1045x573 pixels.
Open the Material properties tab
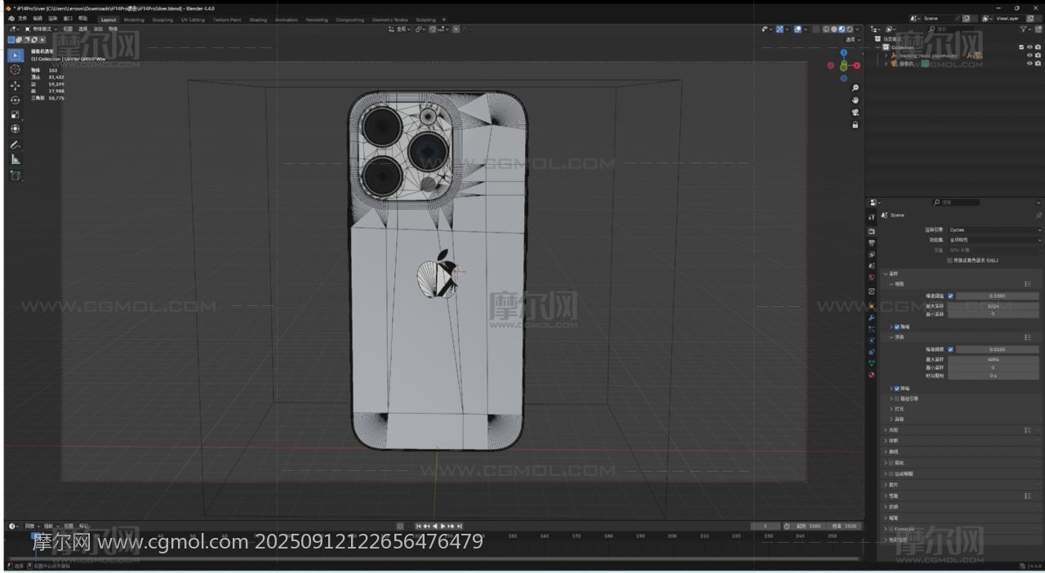[x=871, y=375]
